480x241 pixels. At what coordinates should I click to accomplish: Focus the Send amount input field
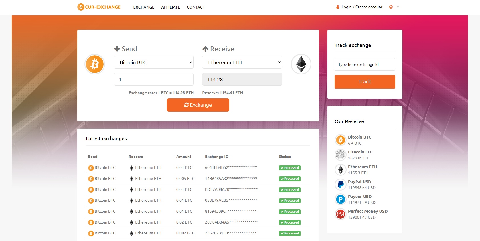pyautogui.click(x=154, y=79)
